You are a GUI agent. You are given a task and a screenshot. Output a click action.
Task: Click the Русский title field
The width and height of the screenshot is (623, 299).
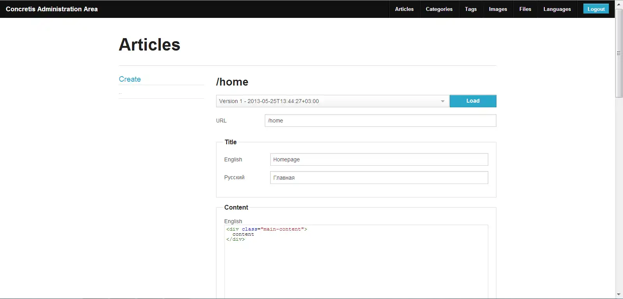[x=378, y=178]
